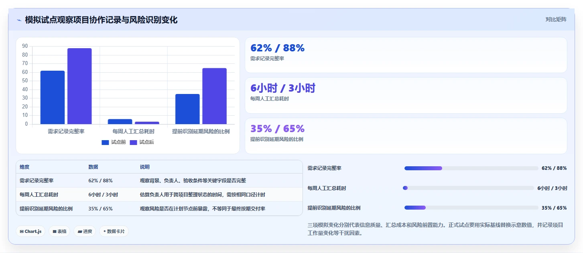Toggle the 试点前 legend swatch

click(x=105, y=142)
